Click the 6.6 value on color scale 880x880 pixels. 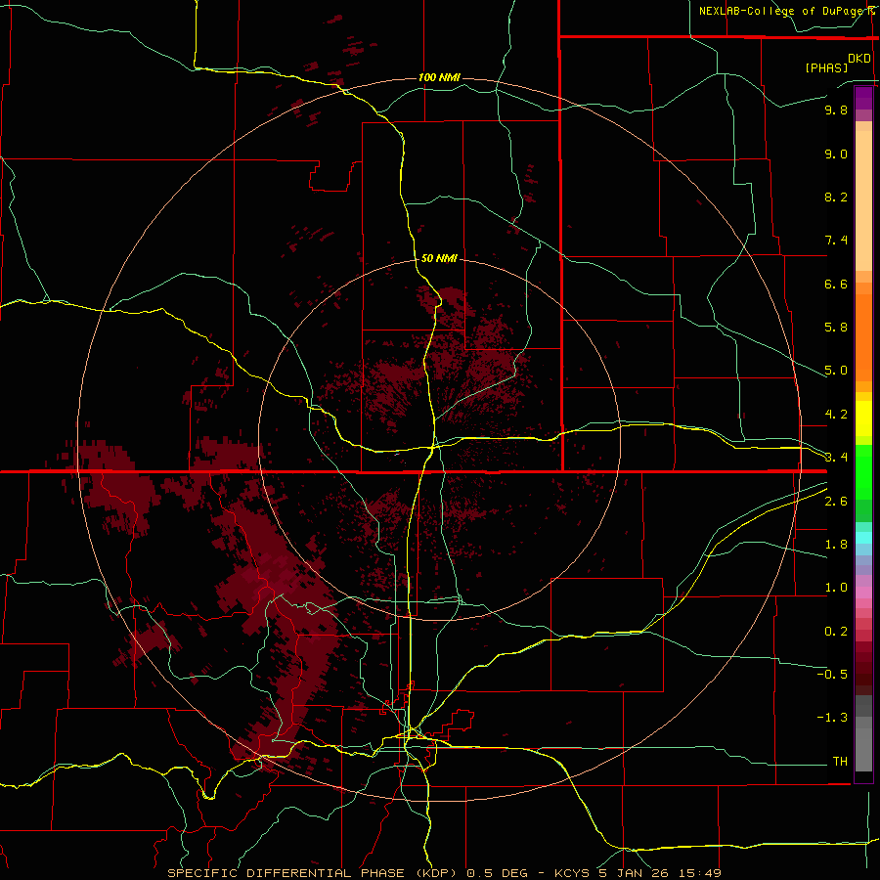[x=836, y=284]
